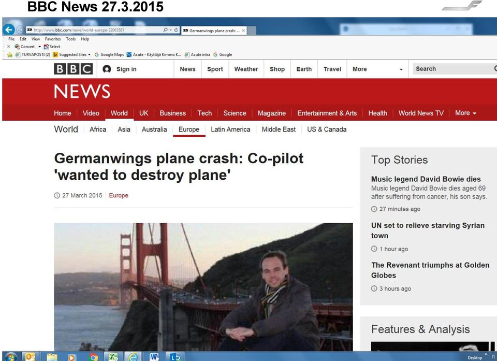
Task: Open the David Bowie dies story
Action: tap(426, 179)
